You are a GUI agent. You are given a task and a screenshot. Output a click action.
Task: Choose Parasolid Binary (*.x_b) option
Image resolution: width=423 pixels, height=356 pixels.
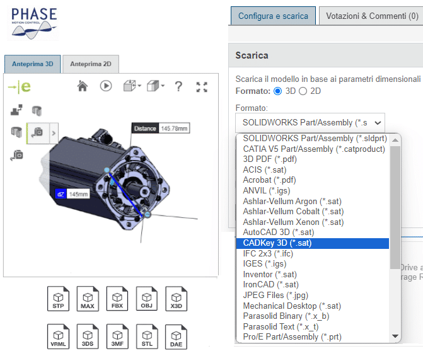tap(313, 316)
